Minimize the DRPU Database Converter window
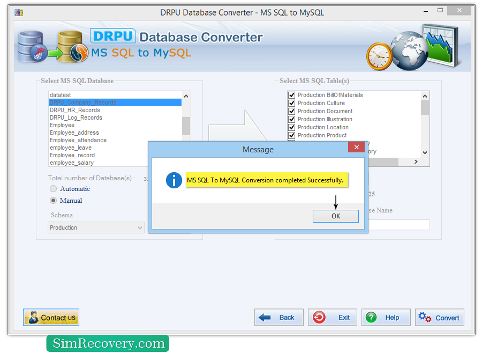 click(426, 11)
